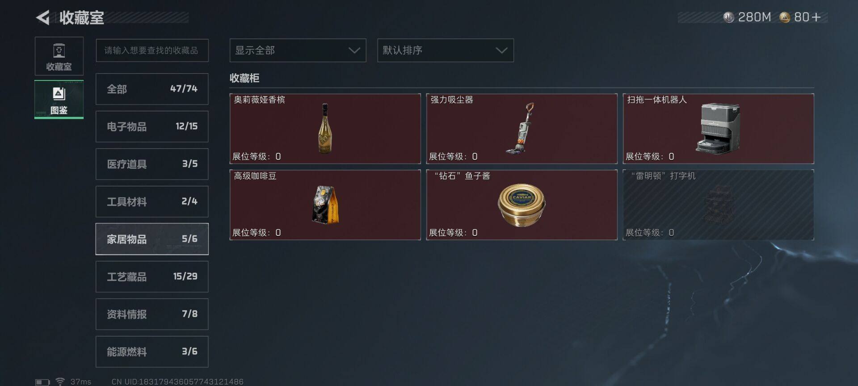Click the silver currency coin icon

click(728, 17)
